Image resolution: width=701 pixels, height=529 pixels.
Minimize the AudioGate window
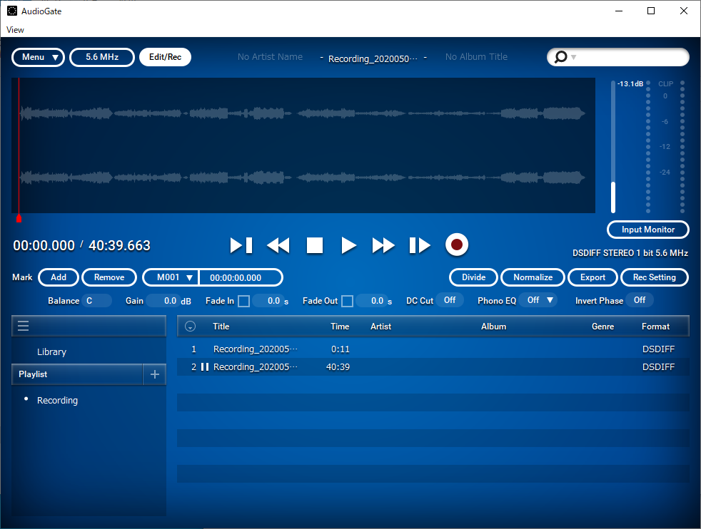click(x=619, y=11)
